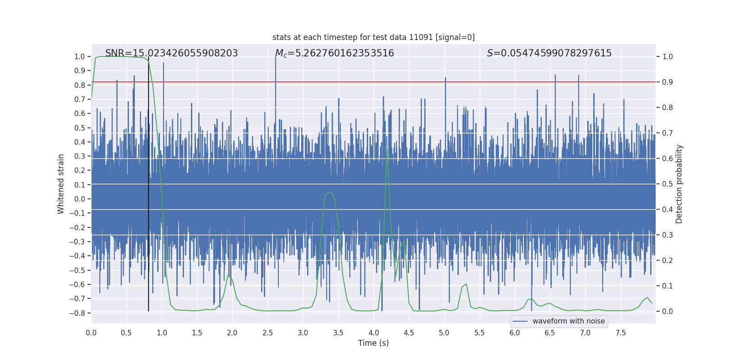Click the x-axis tick label 0.0

(91, 333)
